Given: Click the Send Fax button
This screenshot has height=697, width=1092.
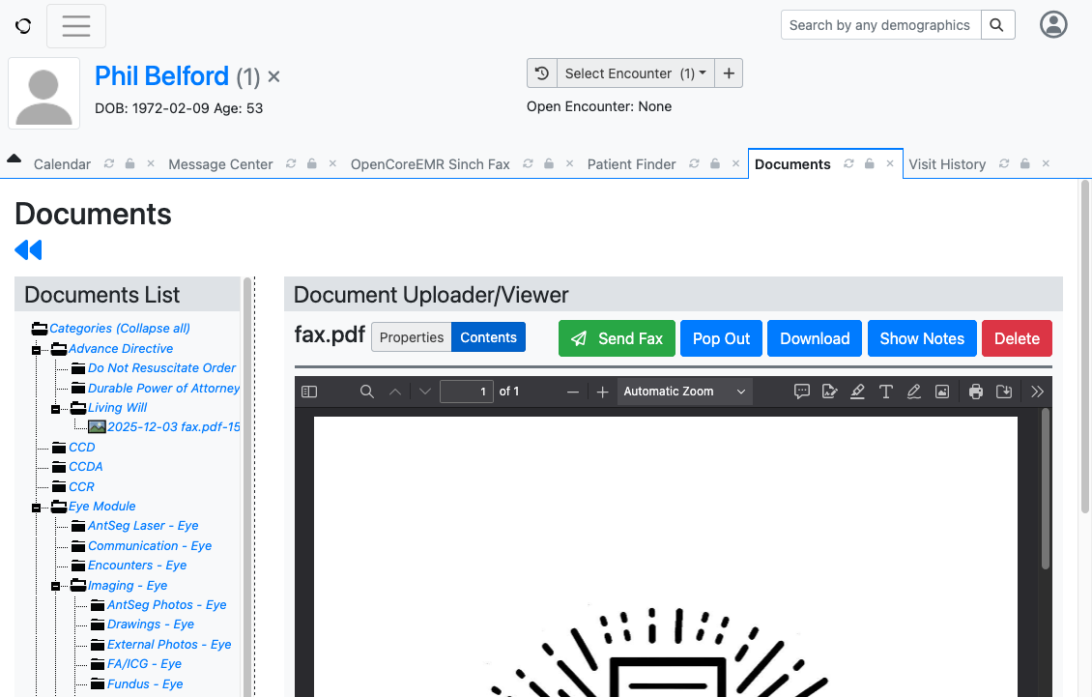Looking at the screenshot, I should tap(617, 338).
